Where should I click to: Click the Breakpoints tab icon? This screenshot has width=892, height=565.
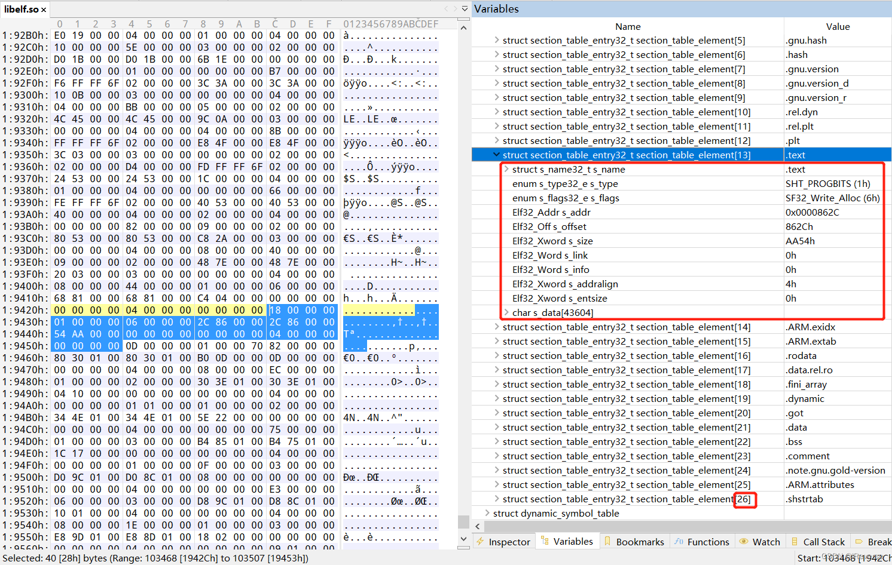click(x=859, y=541)
